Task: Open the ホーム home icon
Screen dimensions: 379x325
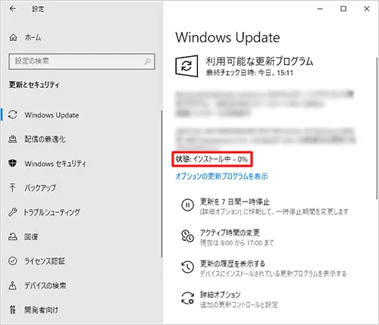Action: pyautogui.click(x=13, y=38)
